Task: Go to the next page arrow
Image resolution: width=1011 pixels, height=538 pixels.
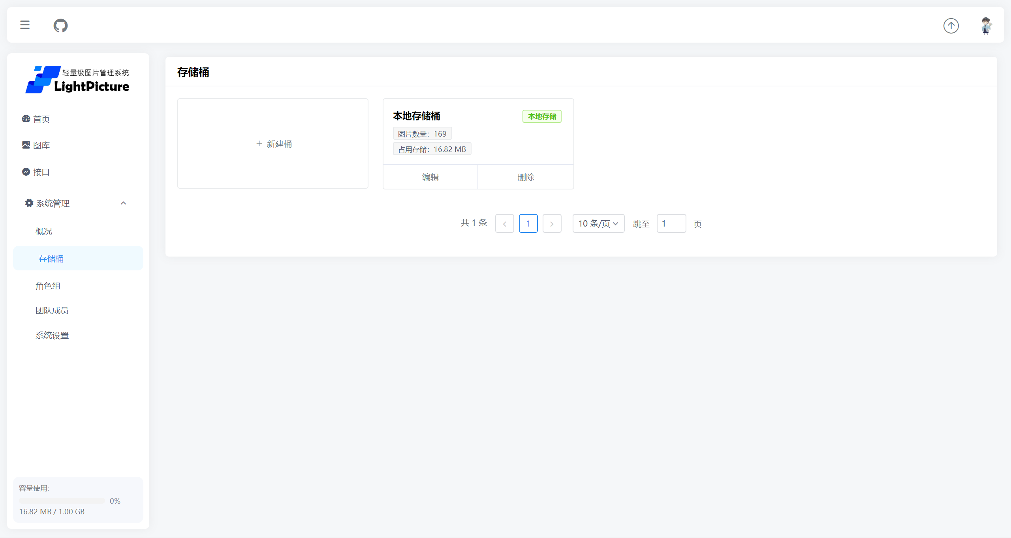Action: coord(552,223)
